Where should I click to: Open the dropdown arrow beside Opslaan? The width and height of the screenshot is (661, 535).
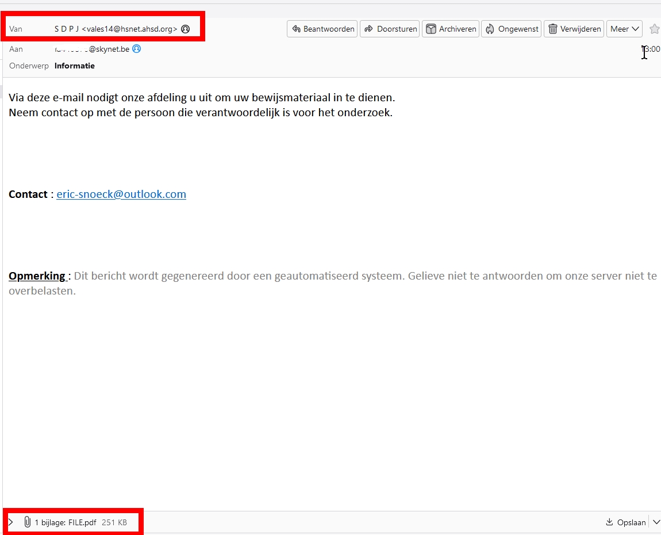[x=656, y=522]
